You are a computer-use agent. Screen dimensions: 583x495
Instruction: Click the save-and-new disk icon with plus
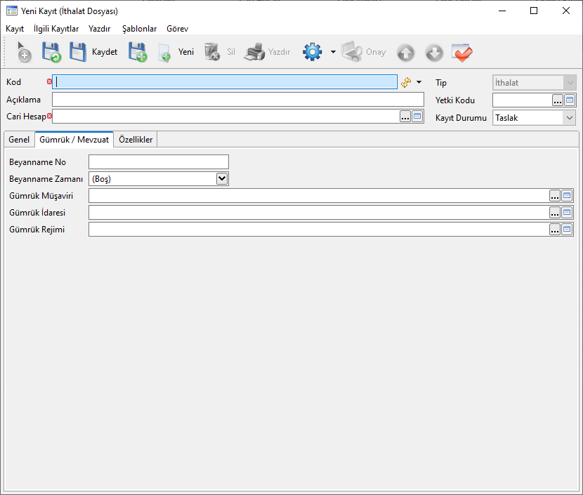(x=137, y=52)
